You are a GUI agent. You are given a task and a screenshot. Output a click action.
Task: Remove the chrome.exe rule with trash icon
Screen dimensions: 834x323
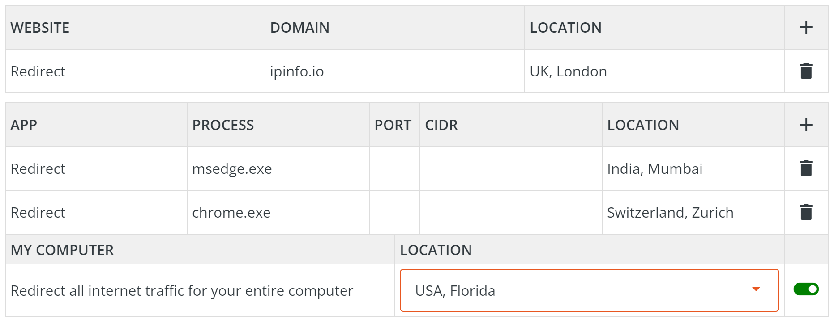pos(806,212)
